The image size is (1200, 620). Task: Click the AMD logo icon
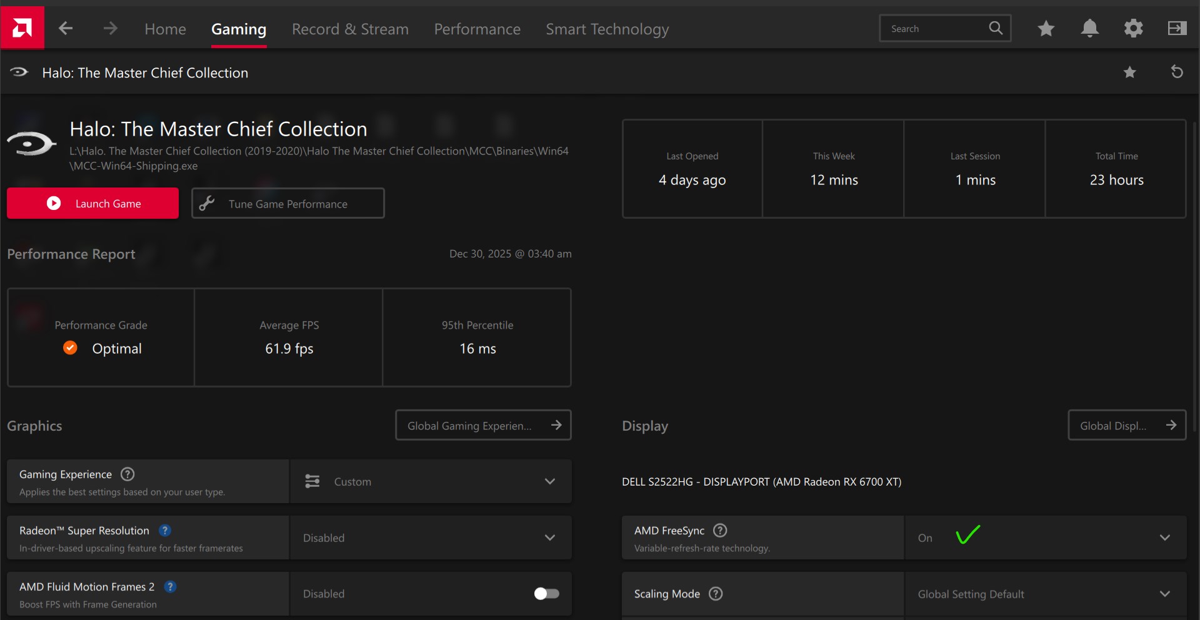22,27
